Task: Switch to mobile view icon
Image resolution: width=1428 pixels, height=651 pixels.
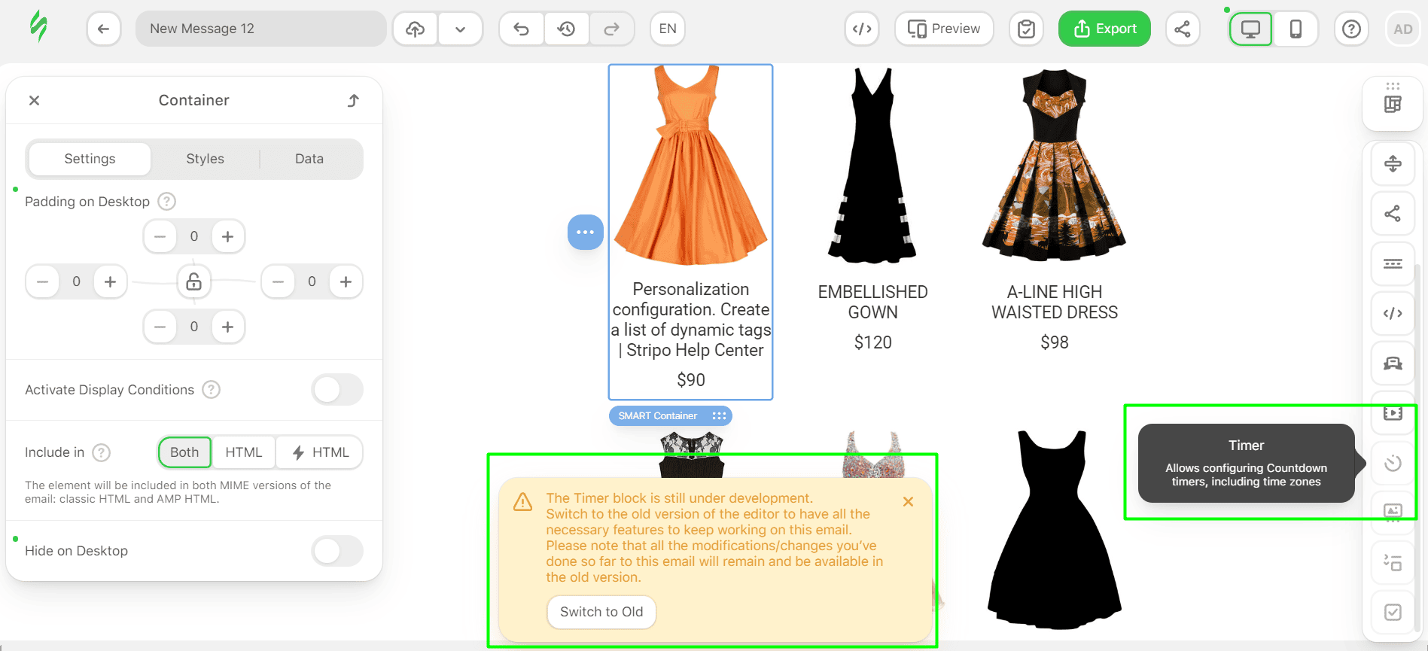Action: pos(1296,29)
